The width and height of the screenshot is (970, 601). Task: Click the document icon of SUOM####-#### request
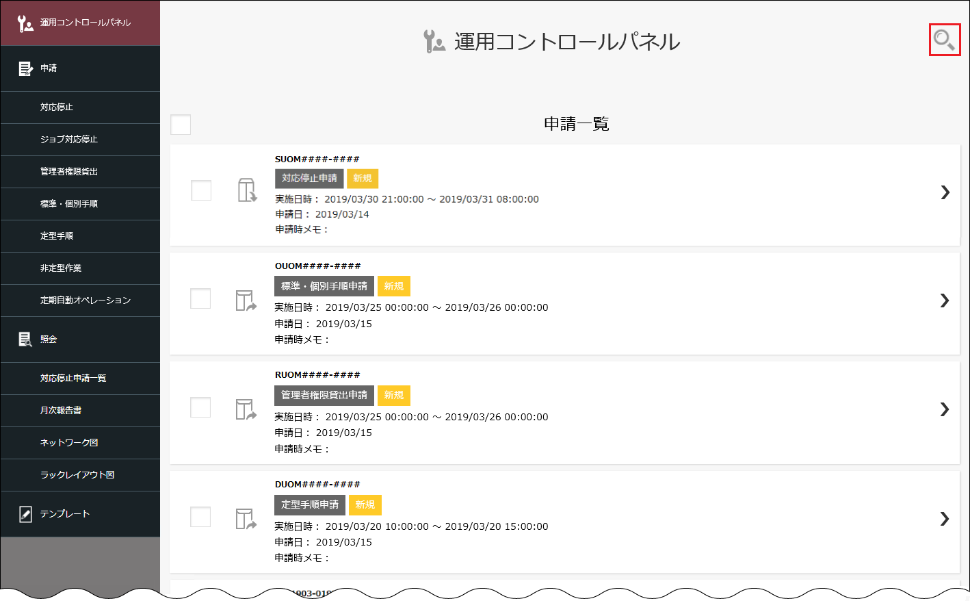247,190
